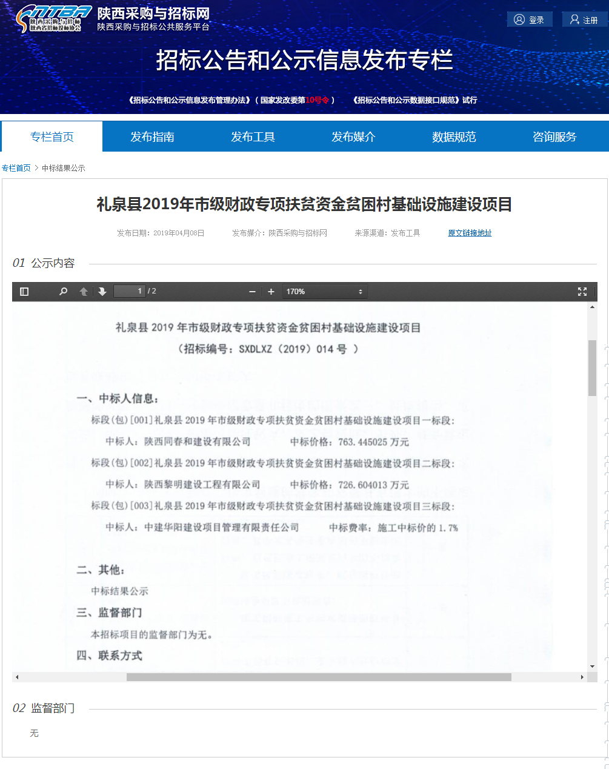Click the 中标结果公示 breadcrumb item
Image resolution: width=609 pixels, height=769 pixels.
[x=64, y=168]
